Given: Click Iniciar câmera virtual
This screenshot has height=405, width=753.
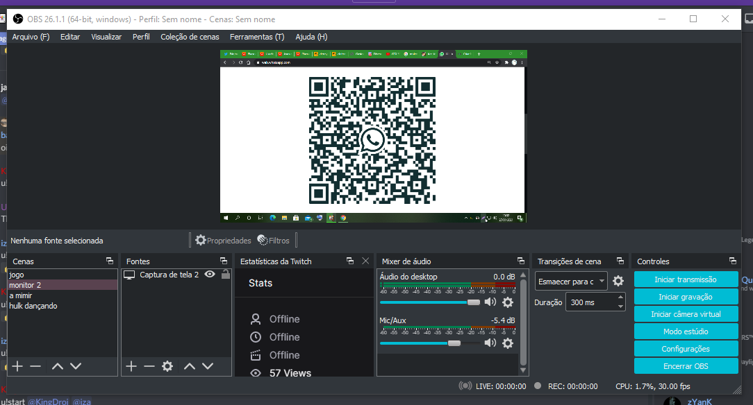Looking at the screenshot, I should tap(686, 314).
